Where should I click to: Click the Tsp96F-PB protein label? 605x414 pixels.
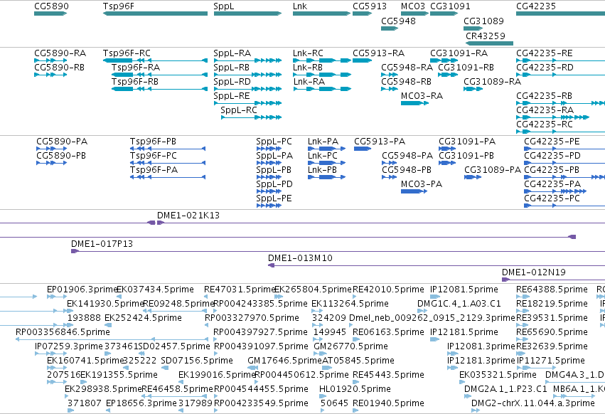coord(153,142)
